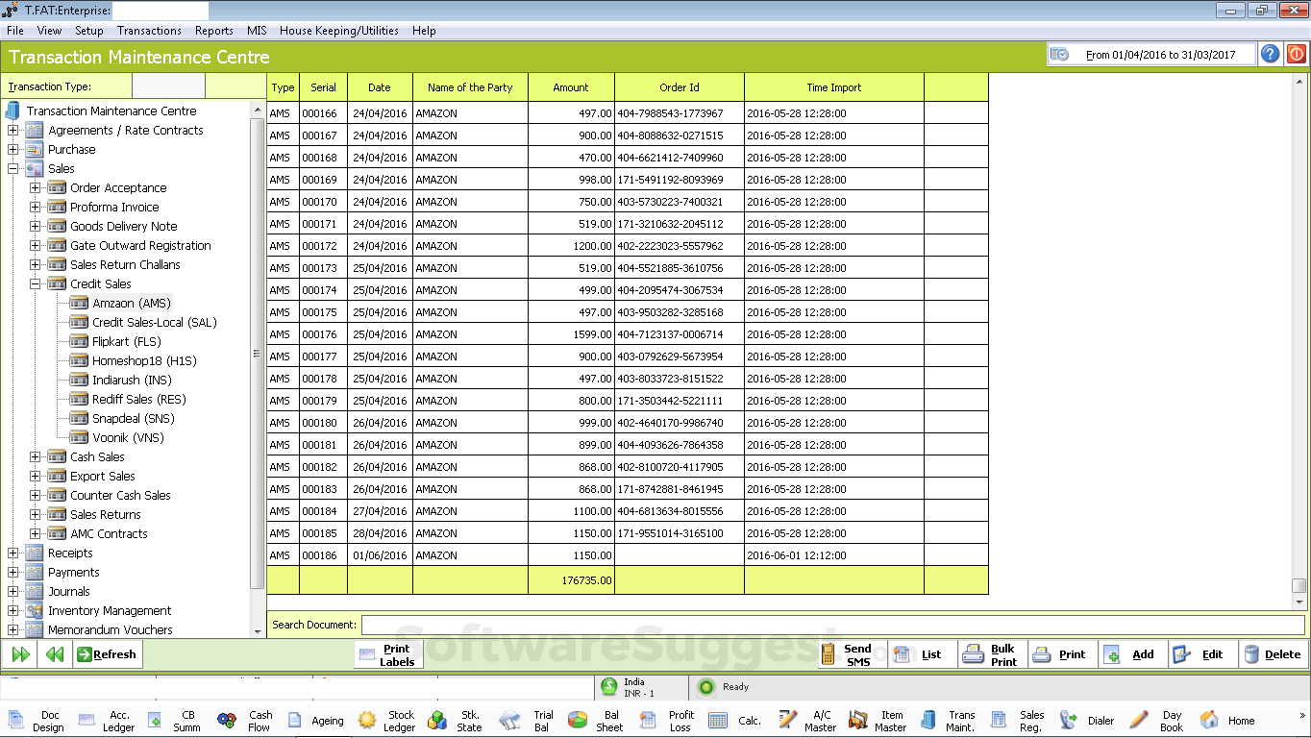Click the Refresh button
The height and width of the screenshot is (738, 1311).
pos(107,653)
